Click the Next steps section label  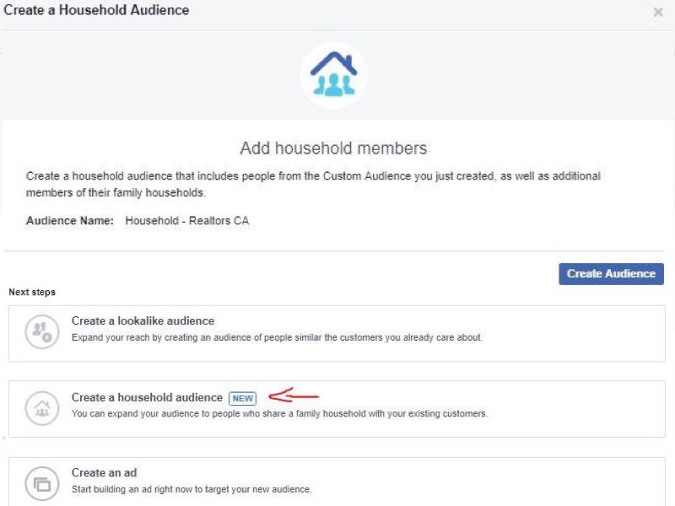(x=32, y=292)
